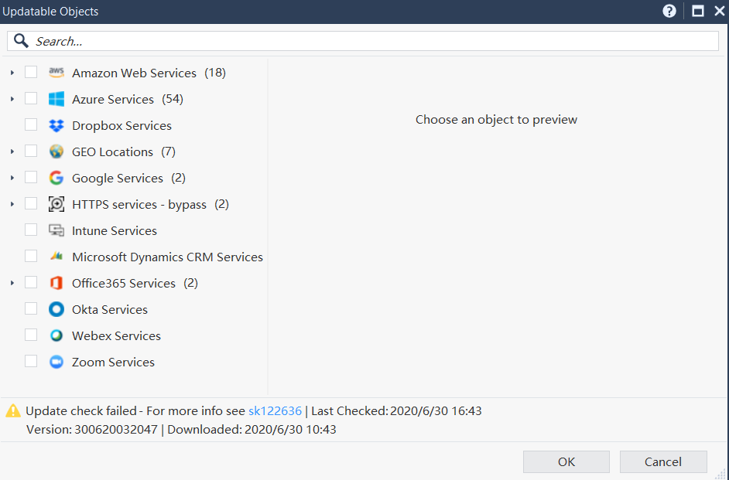
Task: Click into the Search input field
Action: click(371, 41)
